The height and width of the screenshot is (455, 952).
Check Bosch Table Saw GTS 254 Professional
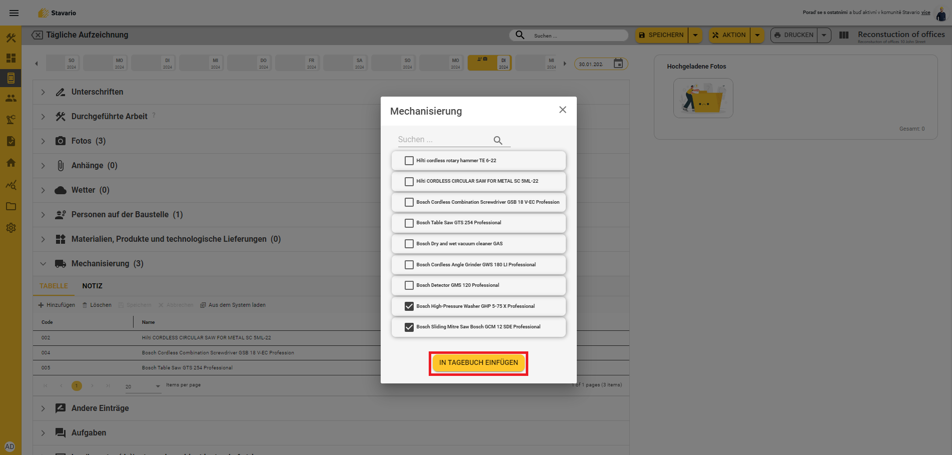[409, 223]
